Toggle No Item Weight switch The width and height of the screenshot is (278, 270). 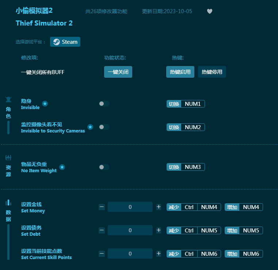pyautogui.click(x=104, y=167)
